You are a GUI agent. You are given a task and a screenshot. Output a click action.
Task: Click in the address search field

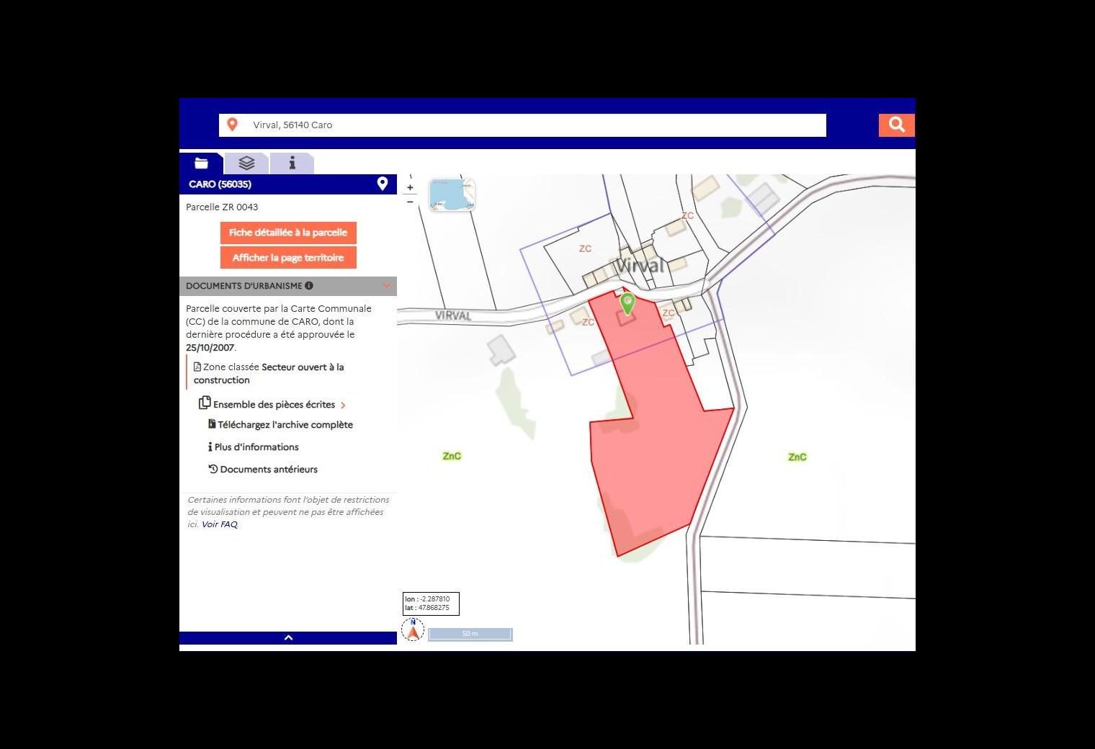click(533, 125)
